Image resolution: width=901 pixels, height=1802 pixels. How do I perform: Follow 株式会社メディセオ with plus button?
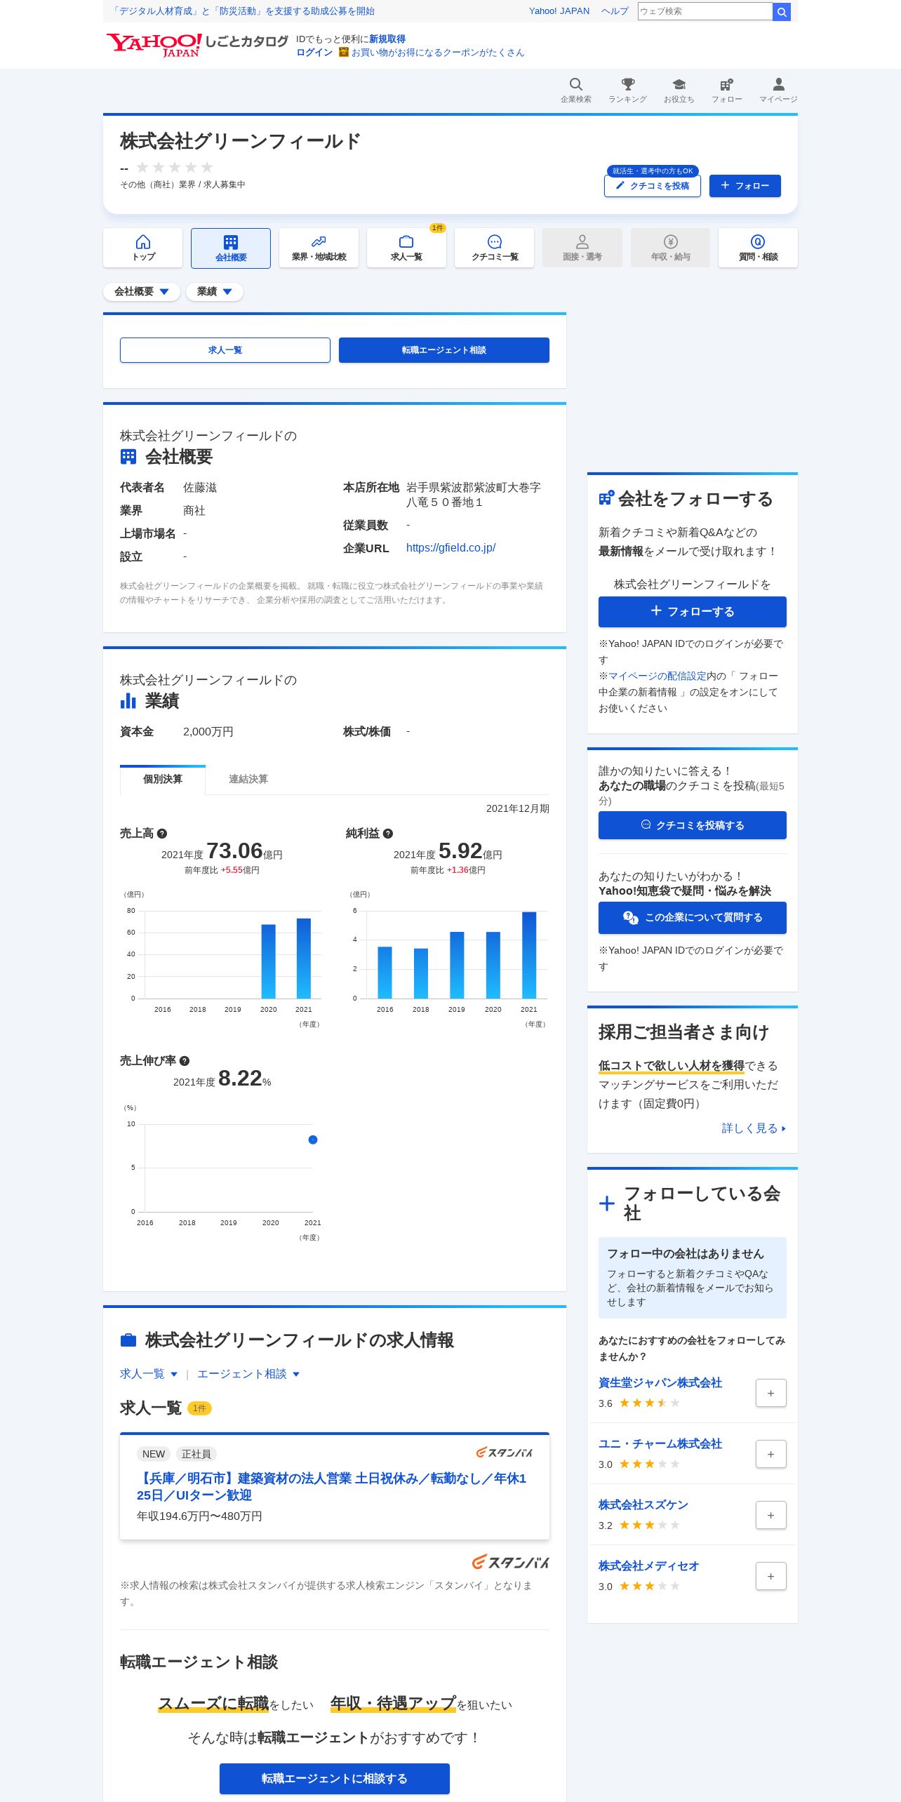pyautogui.click(x=770, y=1576)
